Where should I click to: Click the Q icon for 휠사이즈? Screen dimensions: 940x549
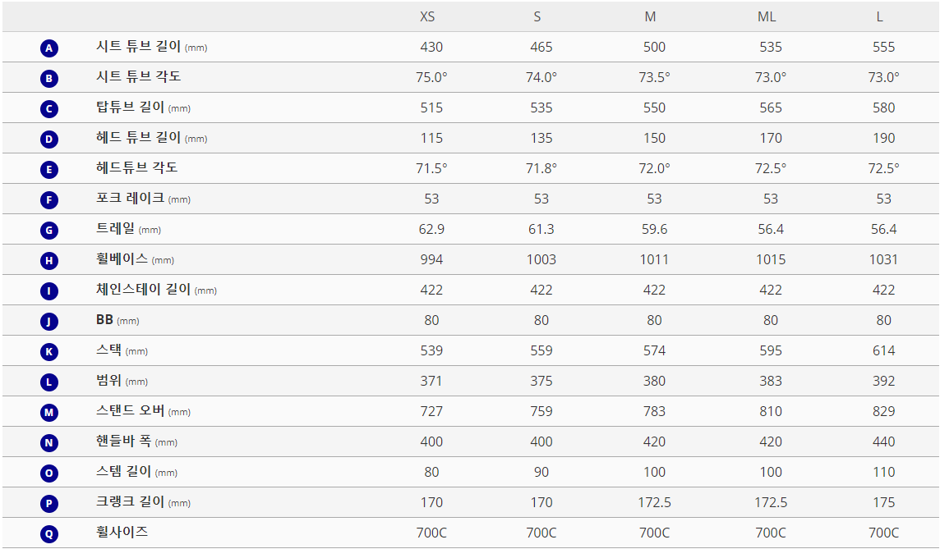[49, 534]
